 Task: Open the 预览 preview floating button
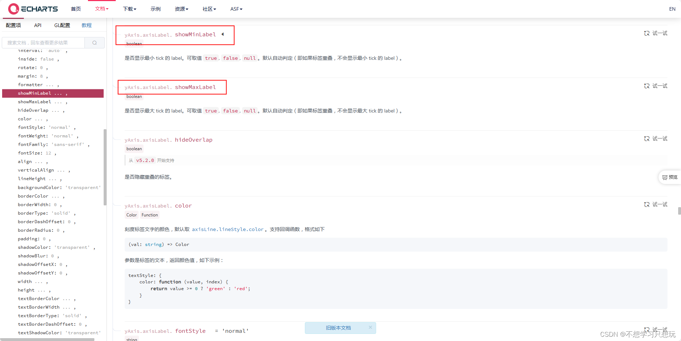click(x=670, y=177)
